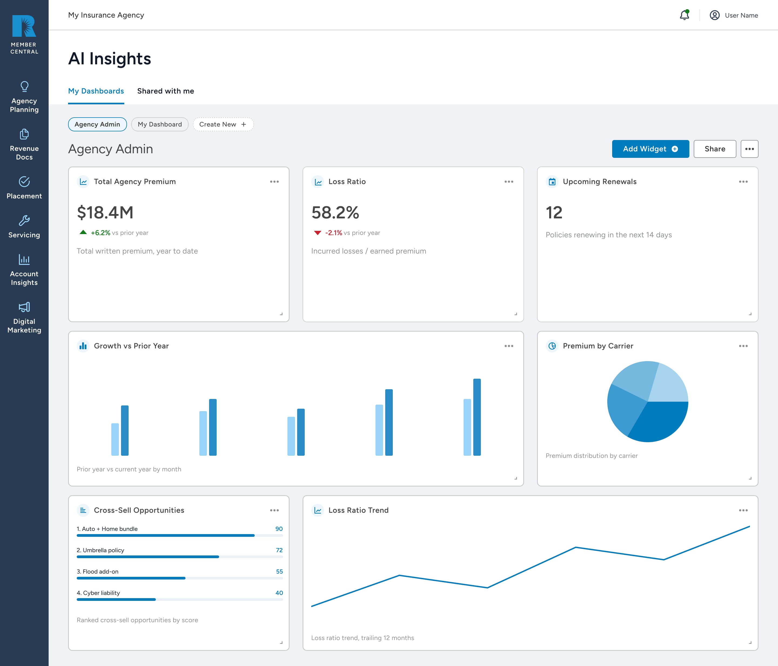Click the Member Central logo
The width and height of the screenshot is (778, 666).
(x=24, y=35)
